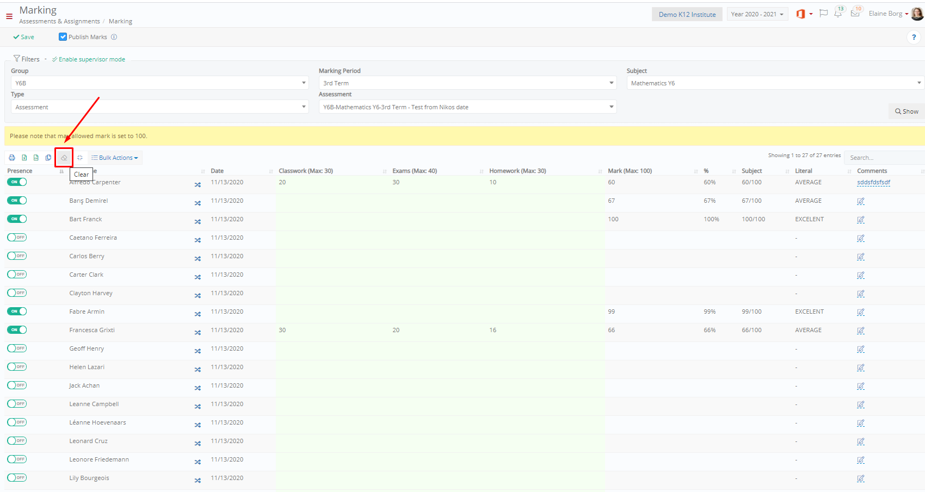Toggle presence off for Barış Demirel
925x492 pixels.
tap(17, 201)
